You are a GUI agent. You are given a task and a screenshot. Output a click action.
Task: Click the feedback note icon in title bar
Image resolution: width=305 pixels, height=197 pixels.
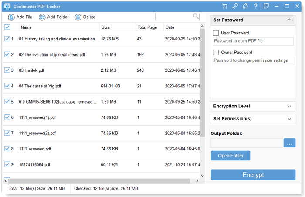pyautogui.click(x=266, y=6)
